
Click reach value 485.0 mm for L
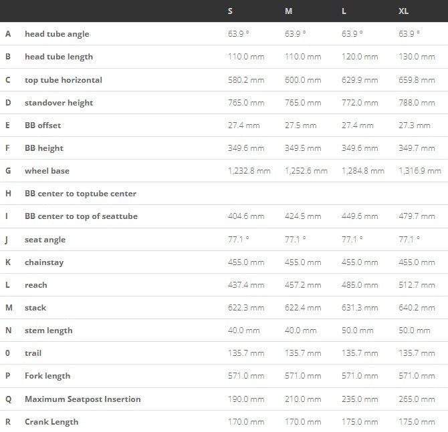pyautogui.click(x=360, y=285)
